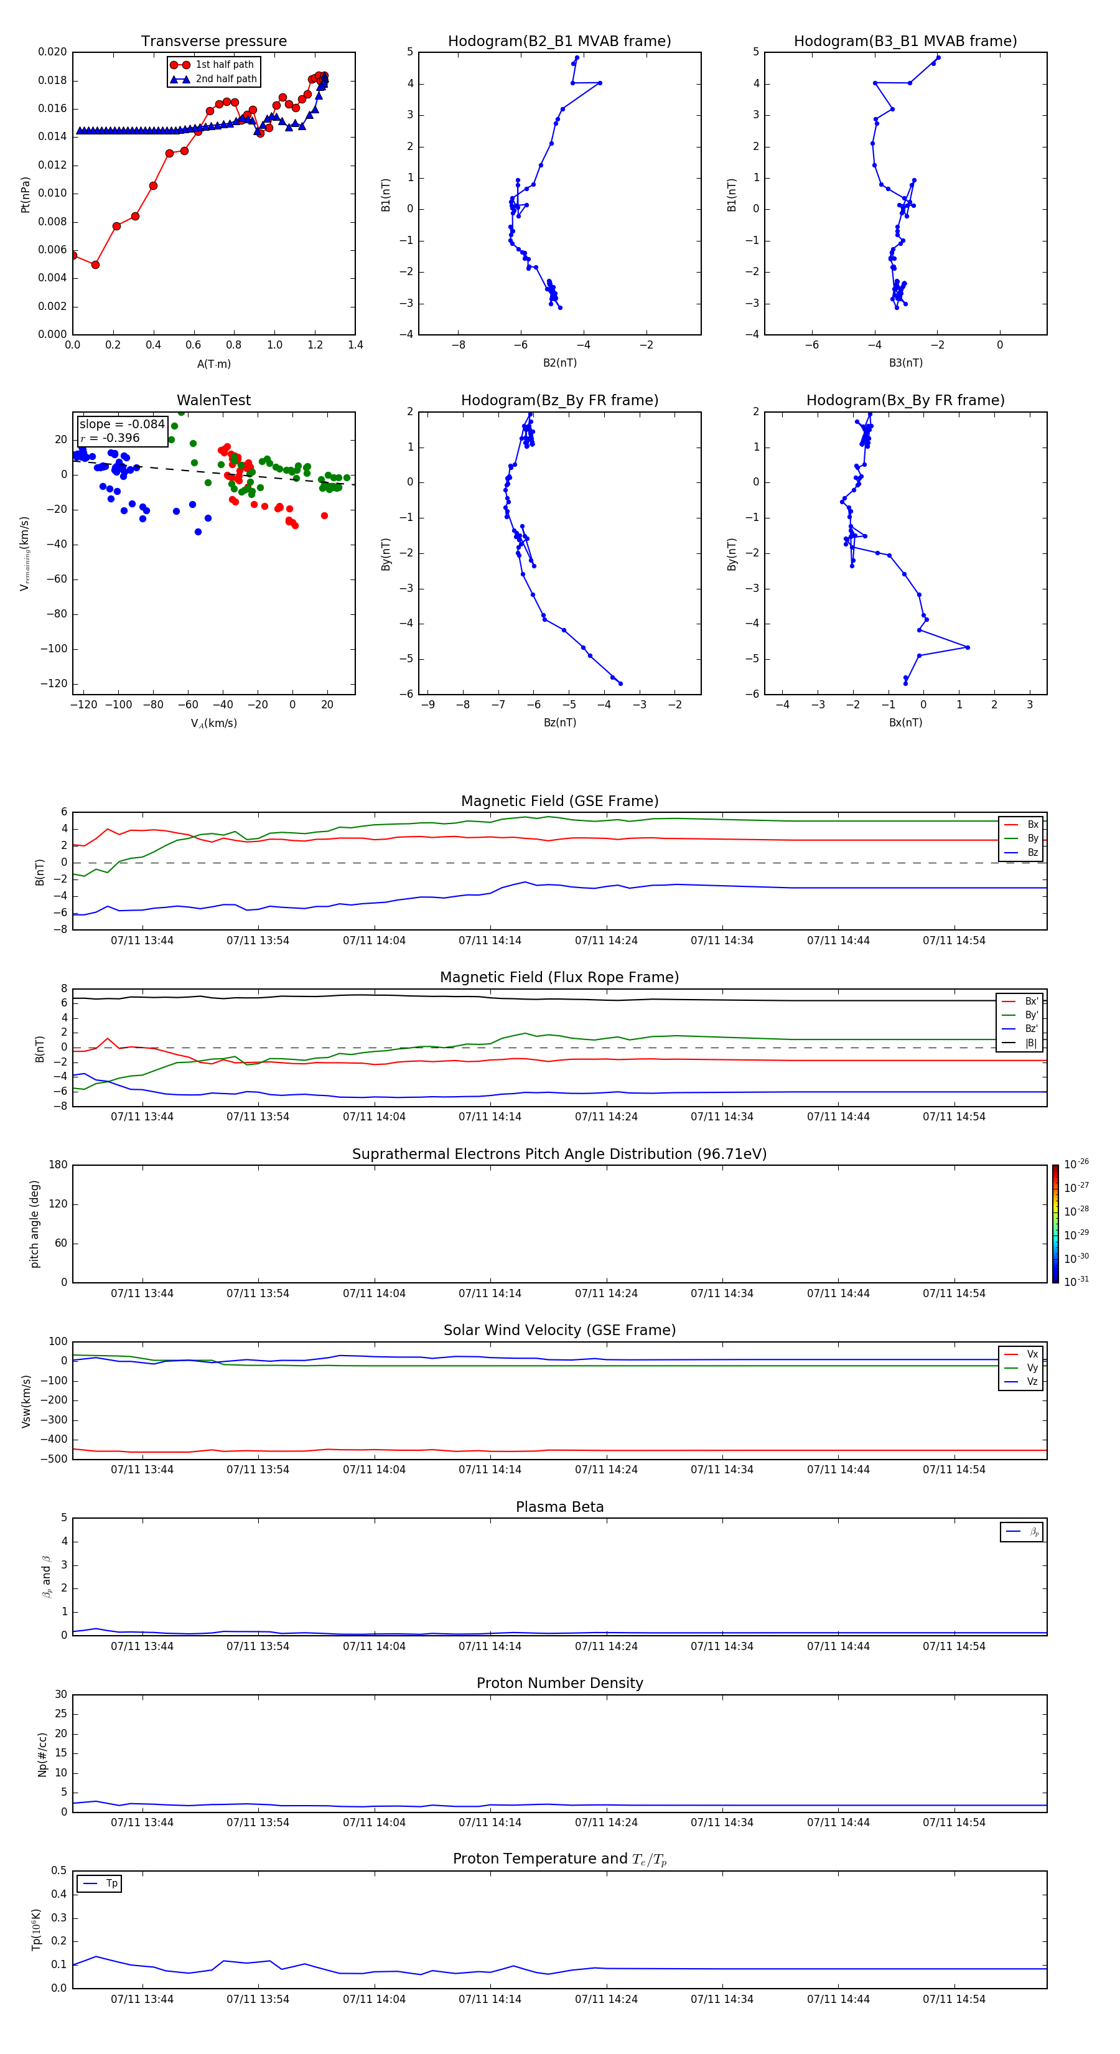The height and width of the screenshot is (2054, 1120).
Task: Click 07/11 13:54 tick under Flux Rope Frame panel
Action: (x=258, y=1117)
